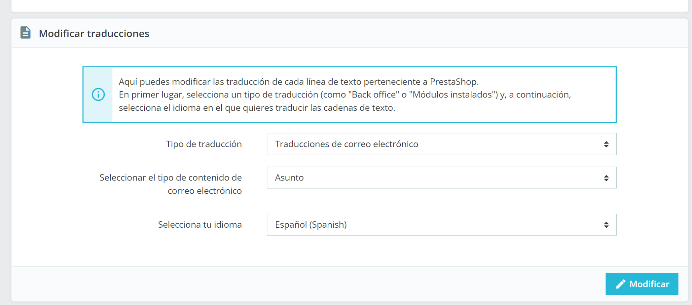Viewport: 692px width, 305px height.
Task: Click up-down arrows of Tipo de traducción
Action: click(x=606, y=144)
